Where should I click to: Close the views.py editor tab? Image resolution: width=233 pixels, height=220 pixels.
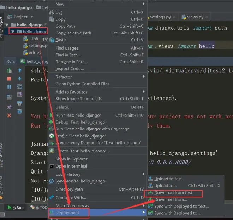(207, 17)
